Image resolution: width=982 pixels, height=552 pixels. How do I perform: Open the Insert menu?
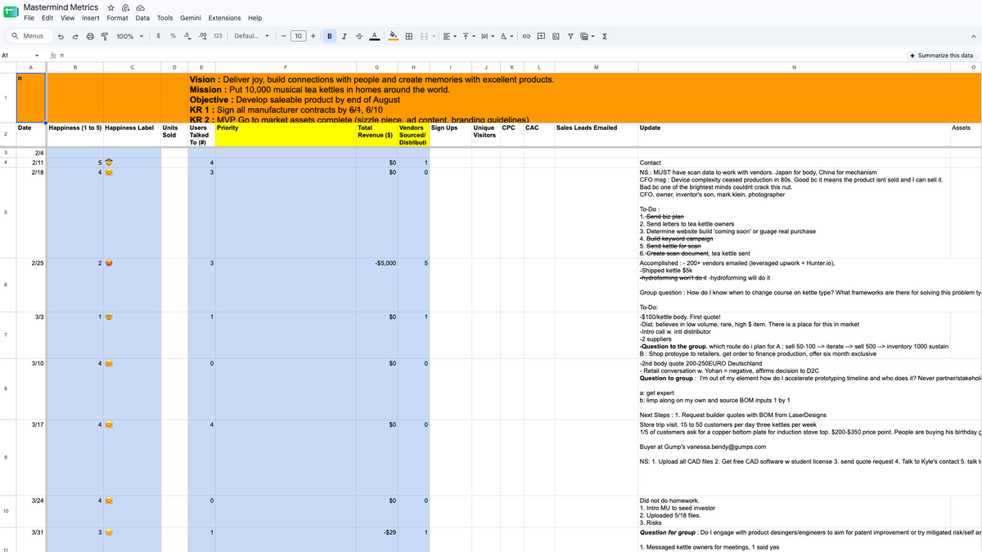tap(91, 18)
